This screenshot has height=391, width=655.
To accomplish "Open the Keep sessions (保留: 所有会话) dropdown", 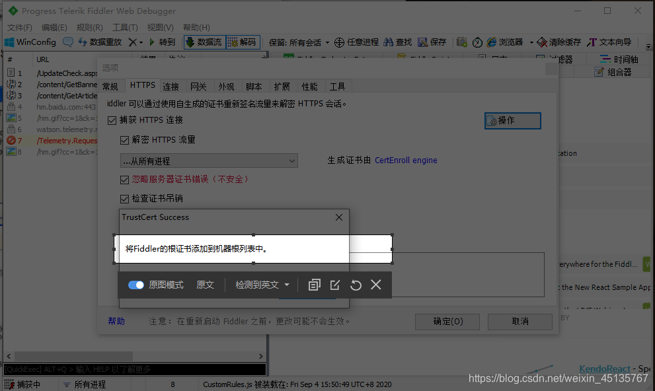I will [299, 42].
